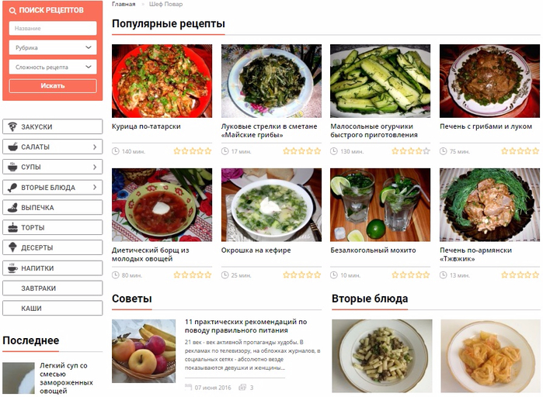The height and width of the screenshot is (397, 543).
Task: Click the cake icon beside Торты
Action: (12, 227)
